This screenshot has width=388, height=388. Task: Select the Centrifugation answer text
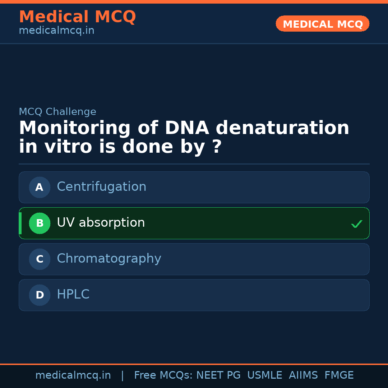click(x=102, y=187)
